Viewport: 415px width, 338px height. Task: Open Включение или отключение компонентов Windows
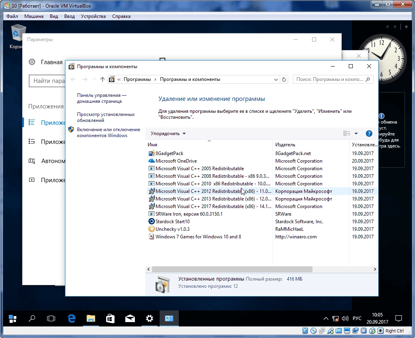click(x=109, y=132)
